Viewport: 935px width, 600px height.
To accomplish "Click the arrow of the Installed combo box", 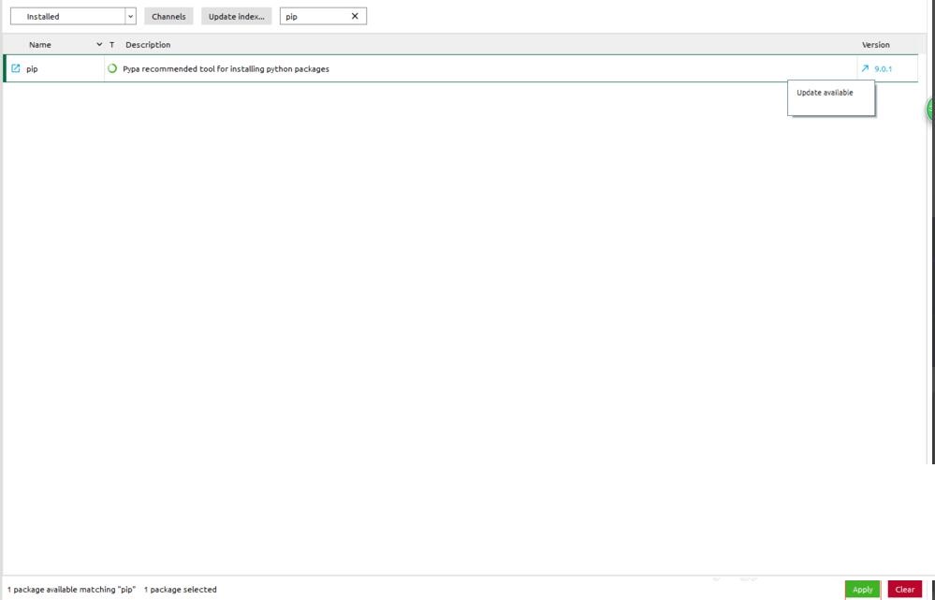I will tap(130, 16).
